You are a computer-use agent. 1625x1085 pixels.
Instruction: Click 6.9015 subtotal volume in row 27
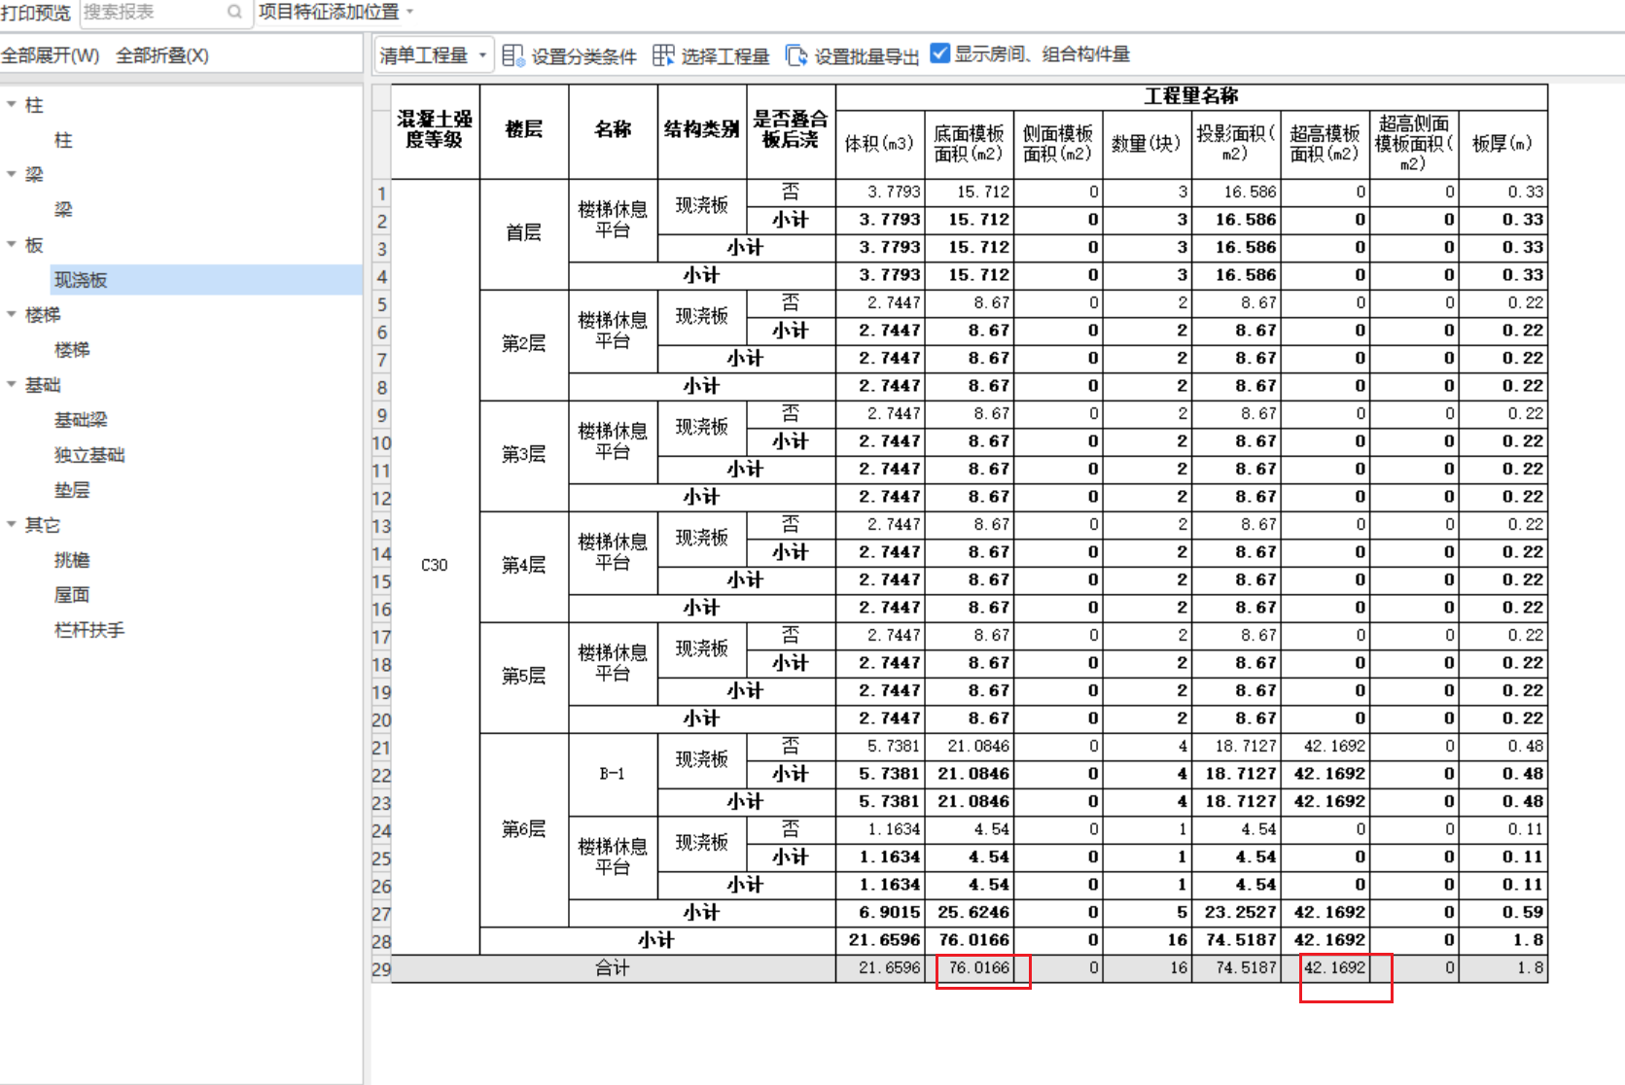point(879,913)
